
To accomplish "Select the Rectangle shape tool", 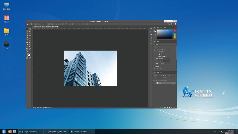I will pos(27,49).
